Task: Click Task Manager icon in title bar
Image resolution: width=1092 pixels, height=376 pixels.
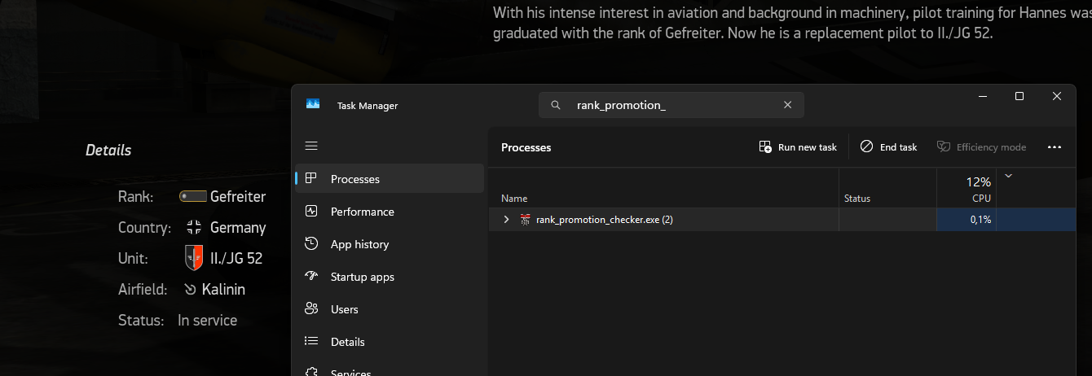Action: click(313, 105)
